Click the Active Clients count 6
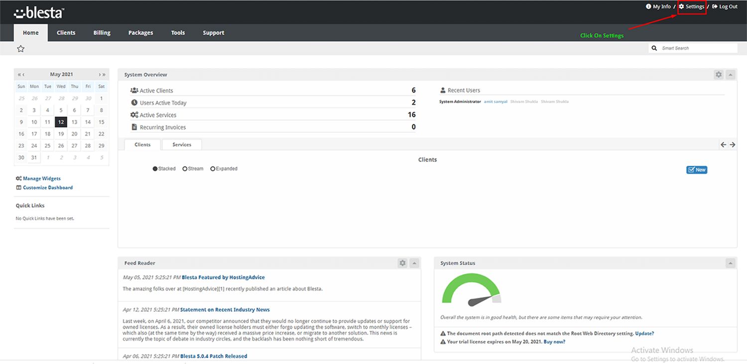 point(413,91)
